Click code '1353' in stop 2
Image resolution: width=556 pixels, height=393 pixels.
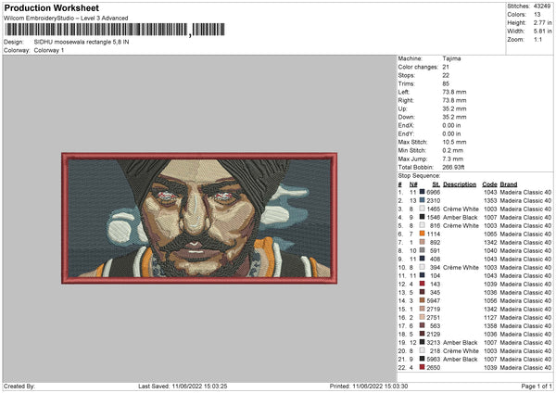pyautogui.click(x=490, y=201)
